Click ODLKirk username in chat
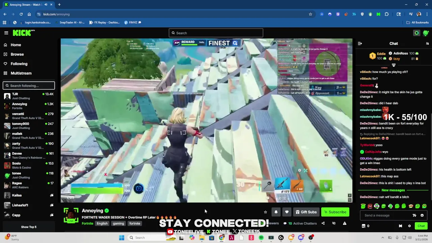This screenshot has width=432, height=243. [366, 159]
